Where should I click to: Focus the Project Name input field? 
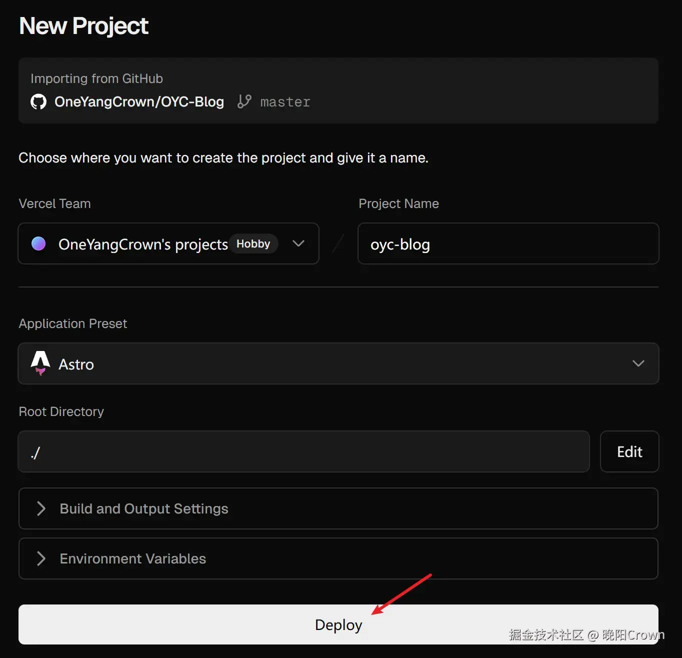coord(508,243)
